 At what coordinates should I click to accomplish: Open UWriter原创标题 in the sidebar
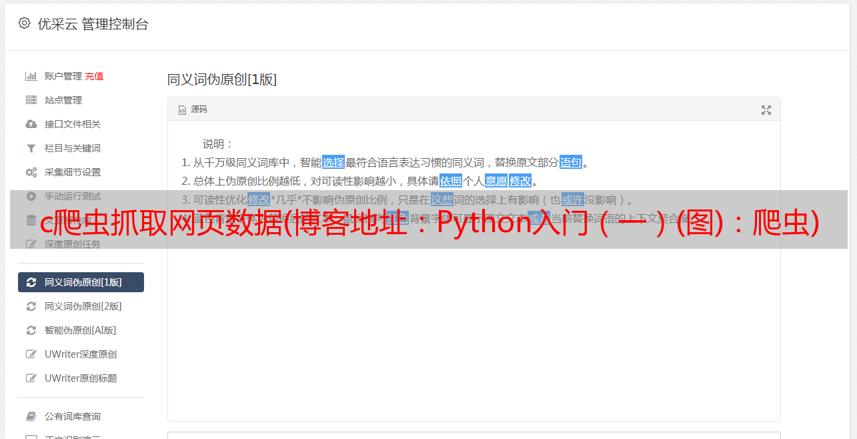(x=81, y=378)
